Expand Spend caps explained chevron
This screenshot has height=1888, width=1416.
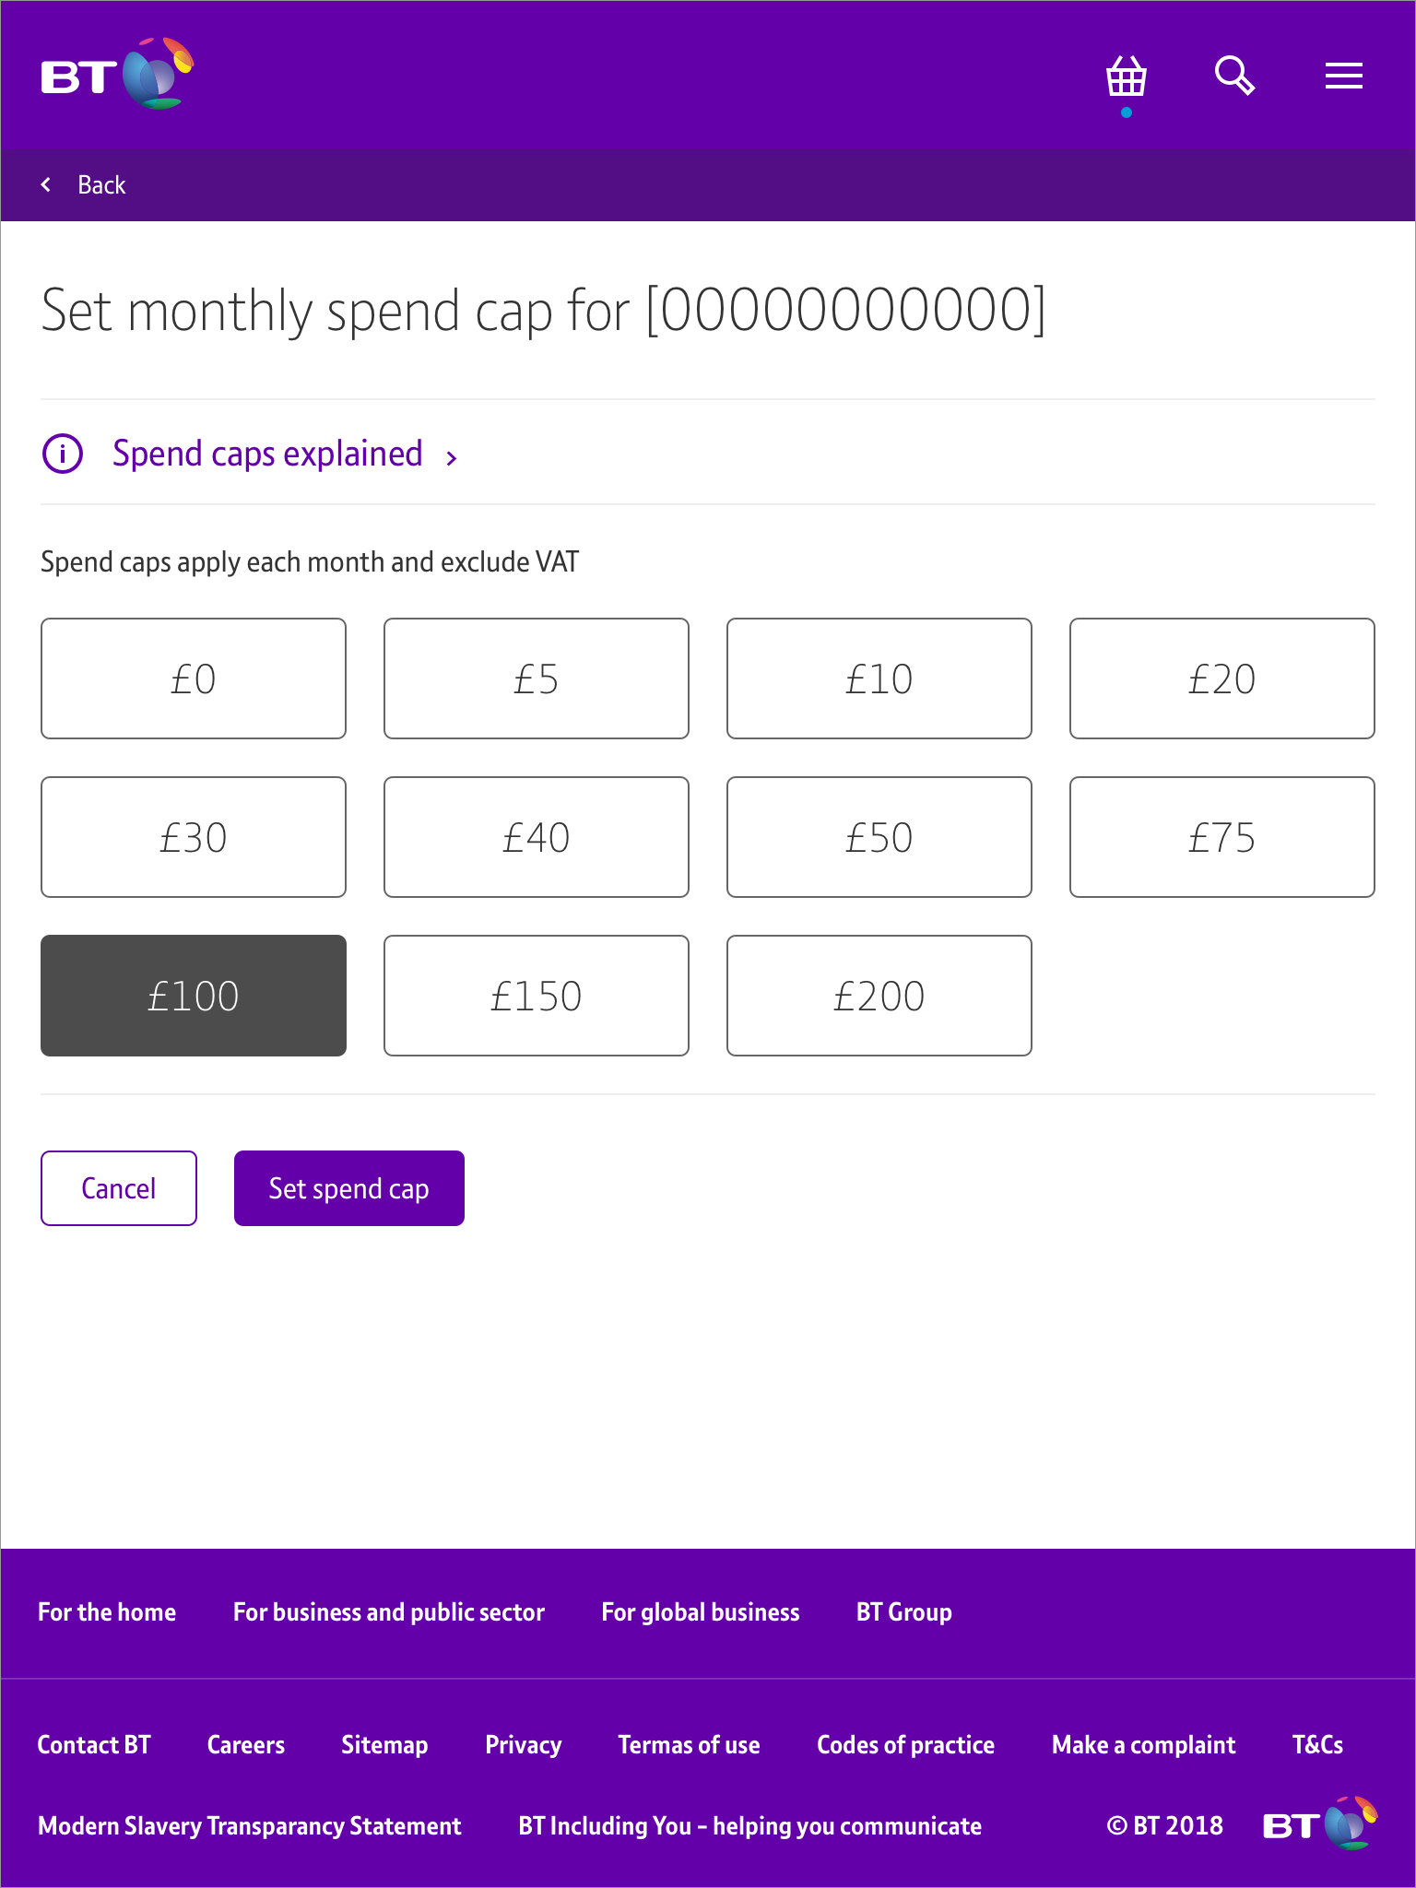pos(452,457)
